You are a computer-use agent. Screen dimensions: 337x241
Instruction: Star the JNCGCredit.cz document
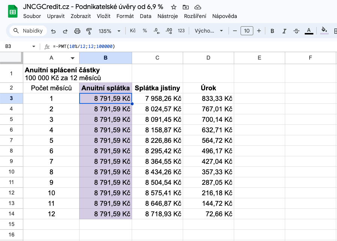pyautogui.click(x=174, y=7)
